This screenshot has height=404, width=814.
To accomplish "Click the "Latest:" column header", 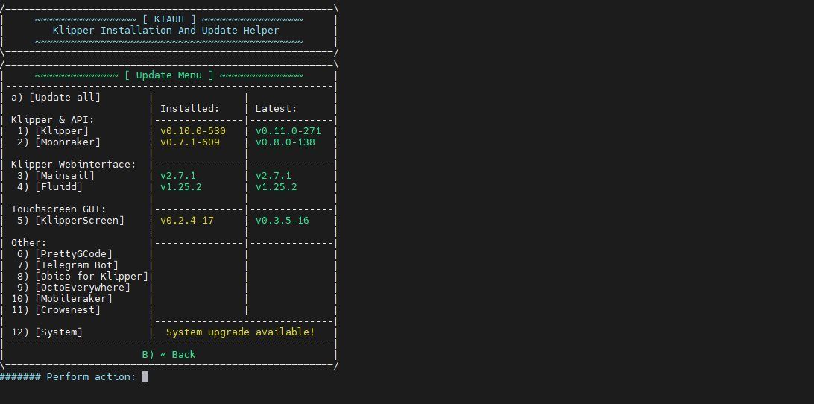I will tap(276, 109).
